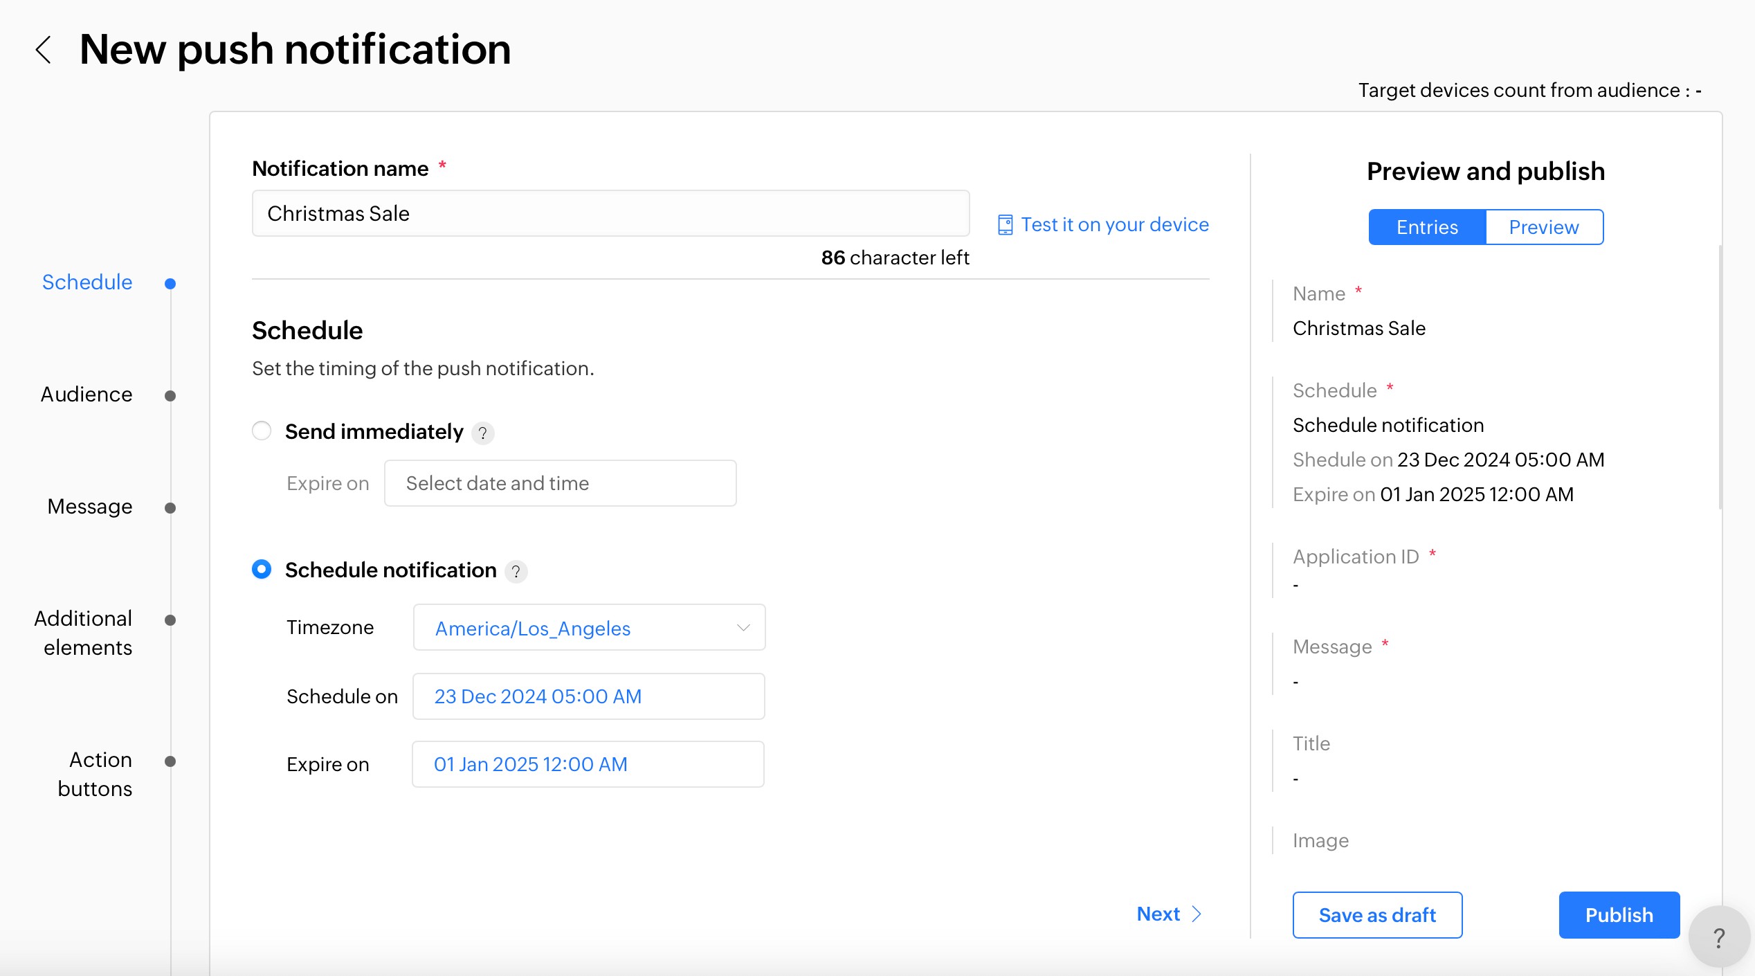This screenshot has height=976, width=1755.
Task: Click the Schedule step dot indicator
Action: tap(170, 284)
